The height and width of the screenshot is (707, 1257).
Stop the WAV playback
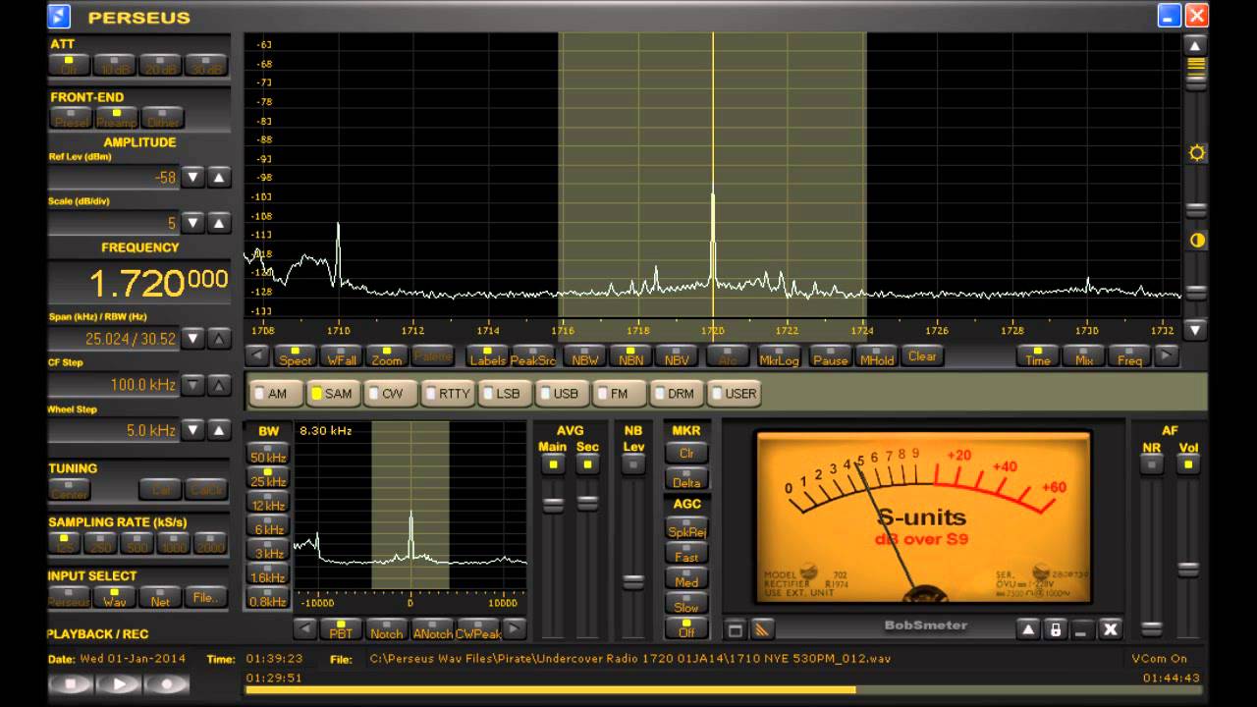tap(70, 684)
